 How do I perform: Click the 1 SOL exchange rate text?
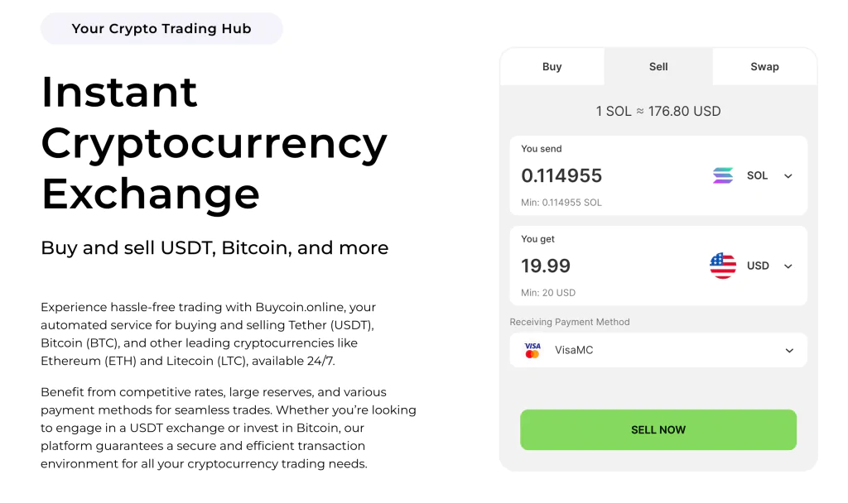pos(658,112)
